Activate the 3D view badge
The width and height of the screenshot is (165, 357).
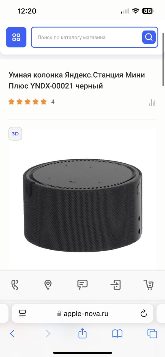pyautogui.click(x=15, y=134)
